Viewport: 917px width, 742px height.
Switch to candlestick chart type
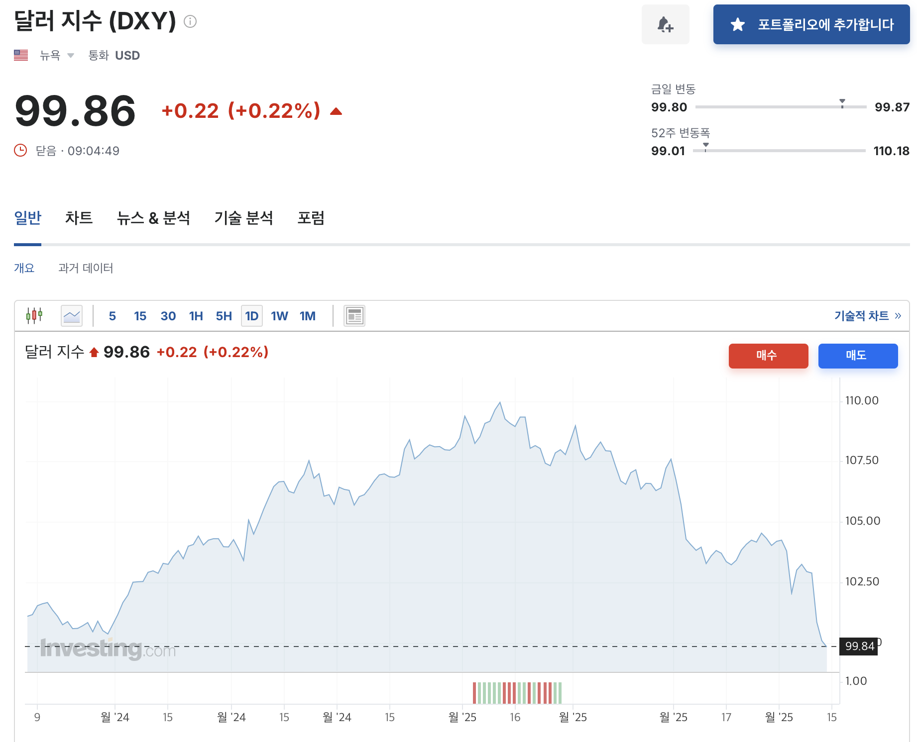click(x=34, y=316)
